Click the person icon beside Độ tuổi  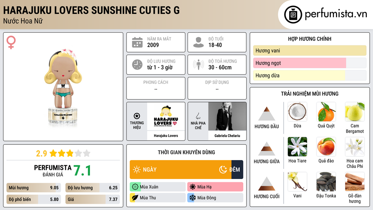click(x=199, y=42)
